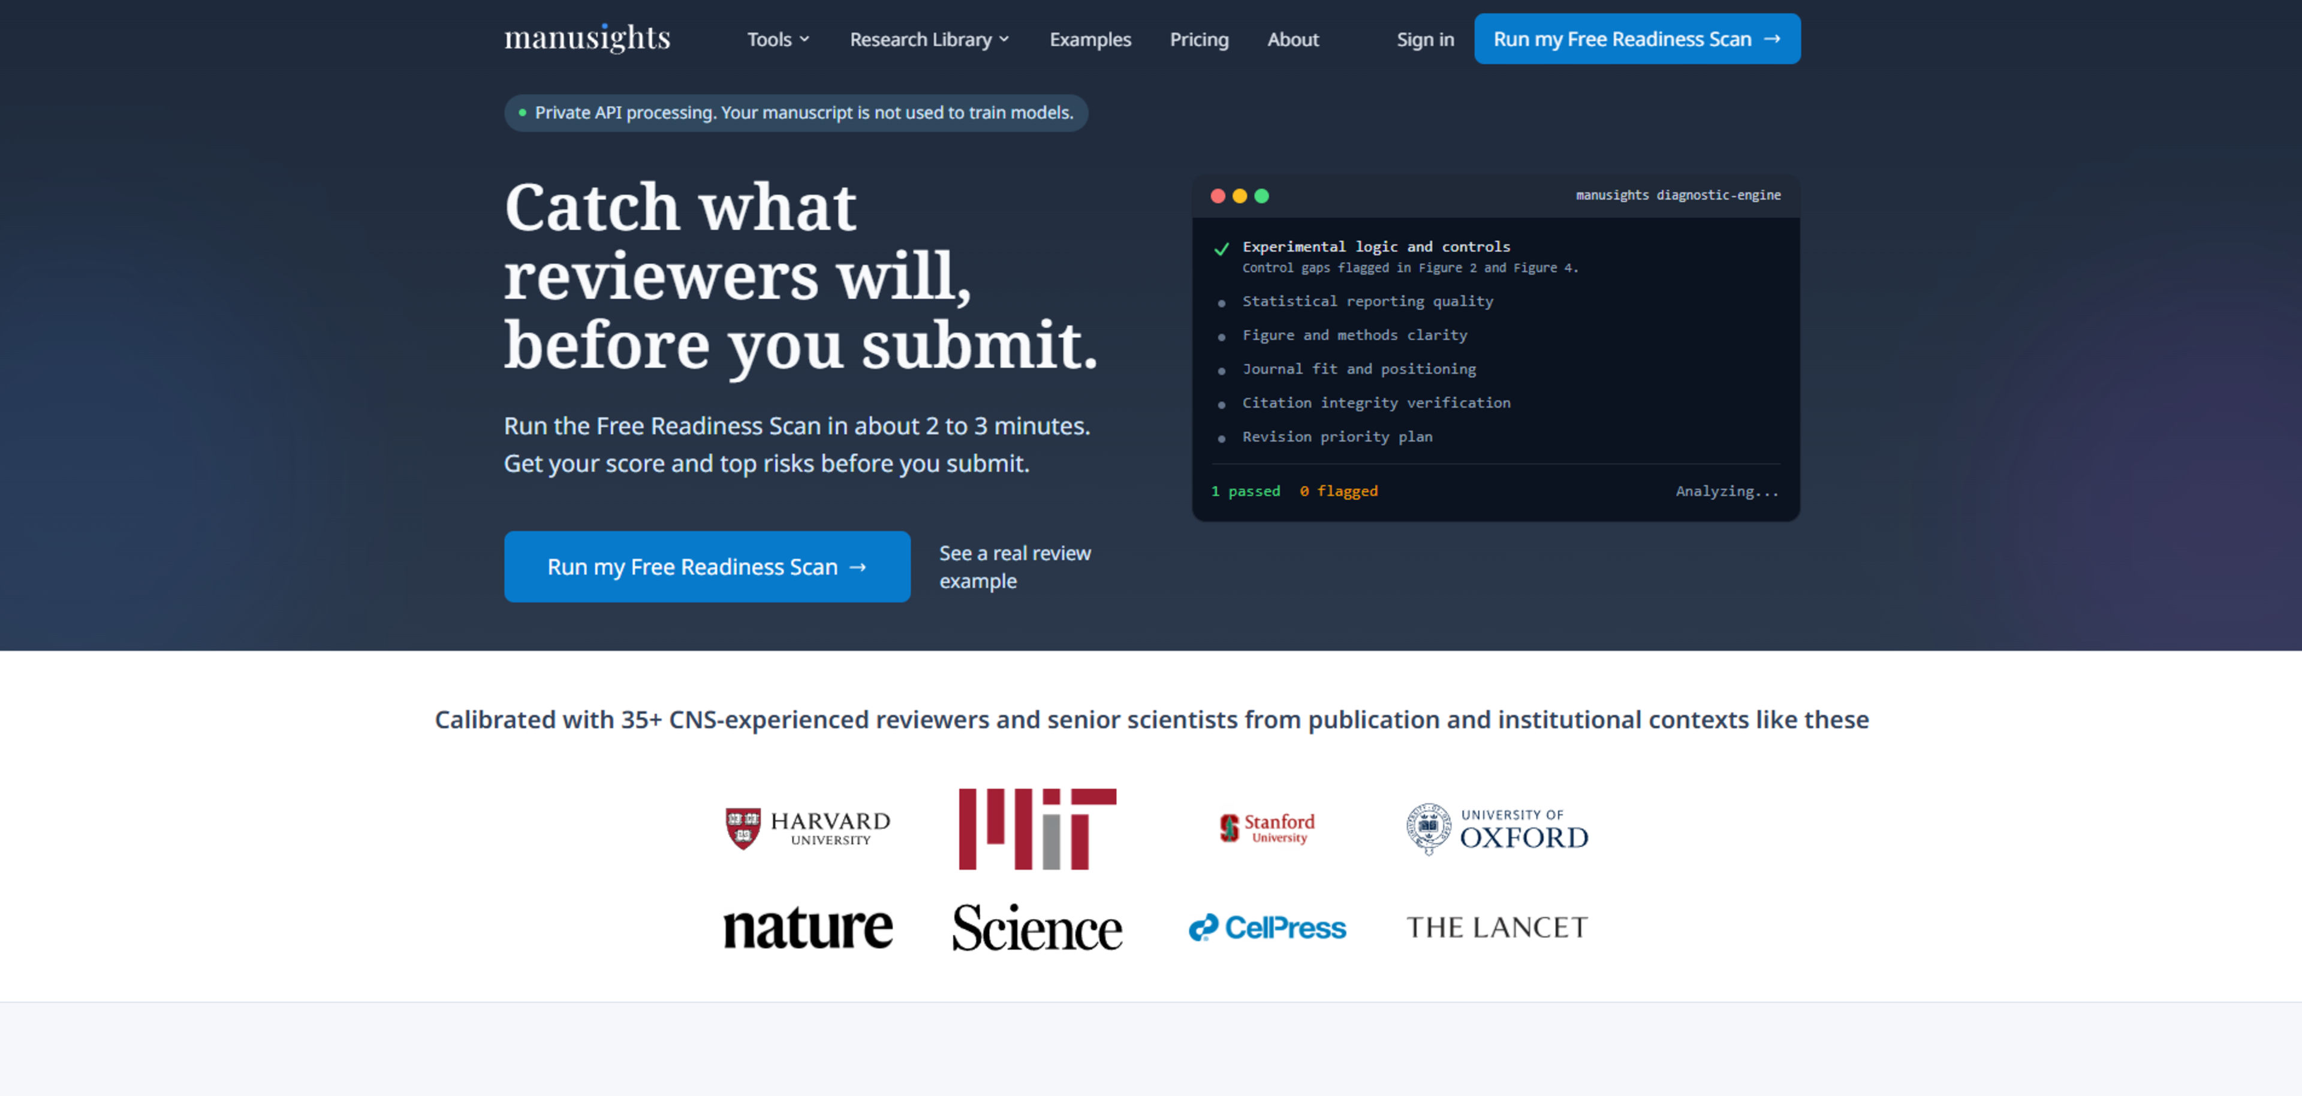Click THE LANCET logo

pos(1497,927)
